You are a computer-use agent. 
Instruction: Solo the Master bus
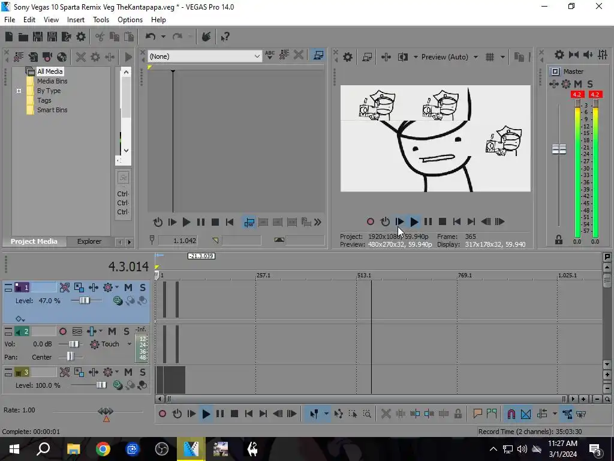[x=590, y=83]
